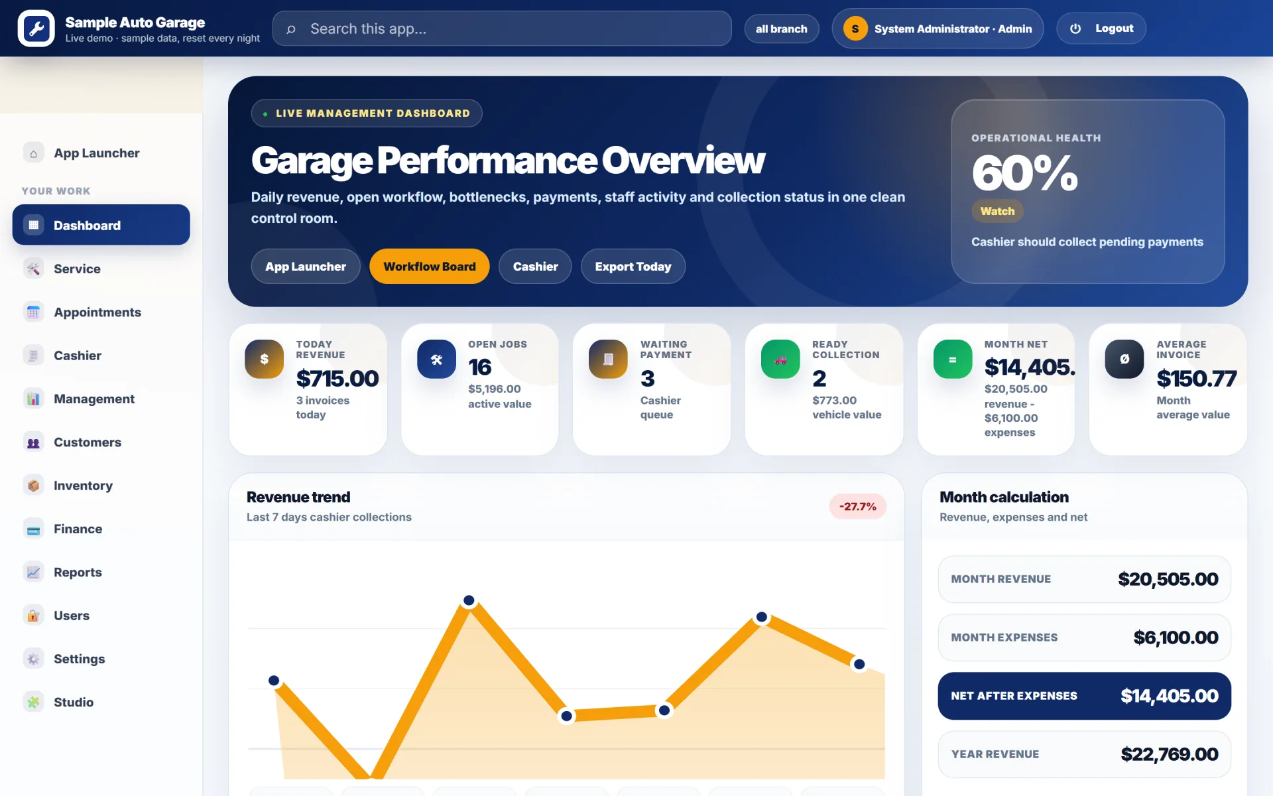Click the Export Today button
This screenshot has height=796, width=1273.
click(x=633, y=267)
